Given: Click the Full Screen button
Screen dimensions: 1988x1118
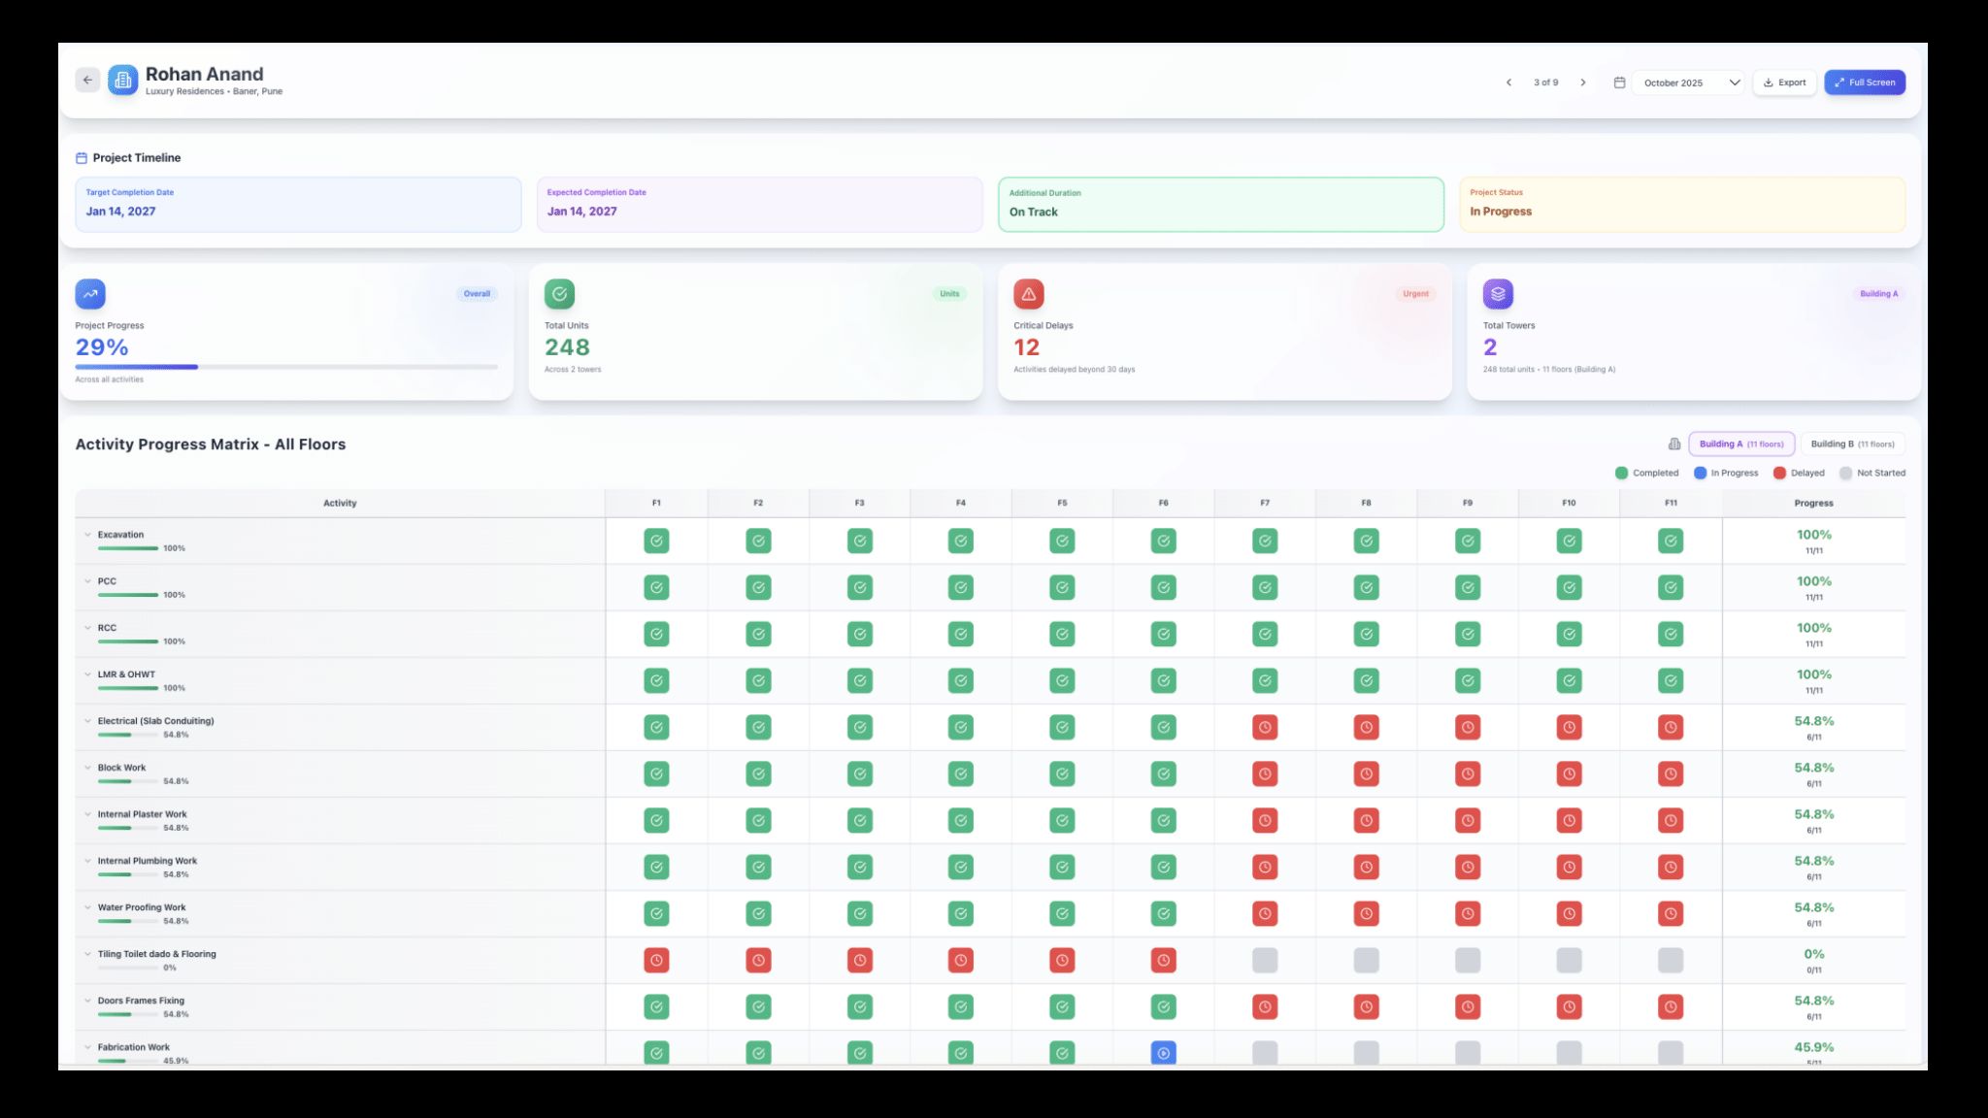Looking at the screenshot, I should (x=1864, y=82).
